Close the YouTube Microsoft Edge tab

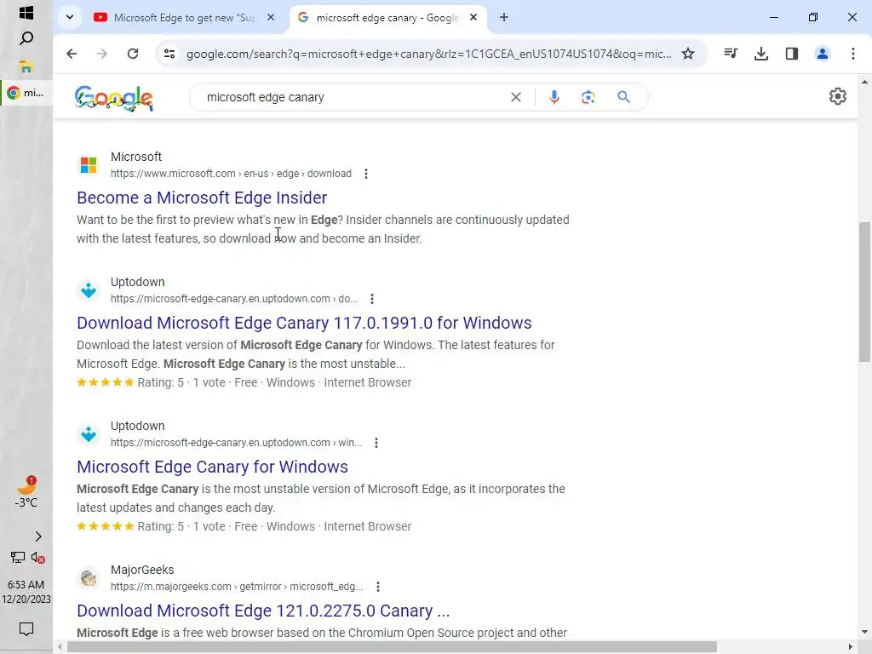271,17
